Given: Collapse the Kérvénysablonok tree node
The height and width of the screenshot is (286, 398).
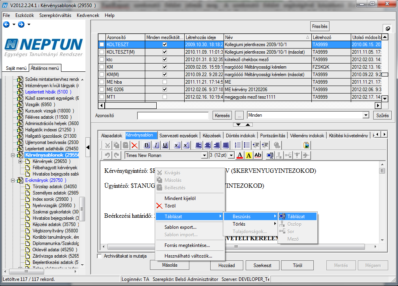Looking at the screenshot, I should click(13, 155).
